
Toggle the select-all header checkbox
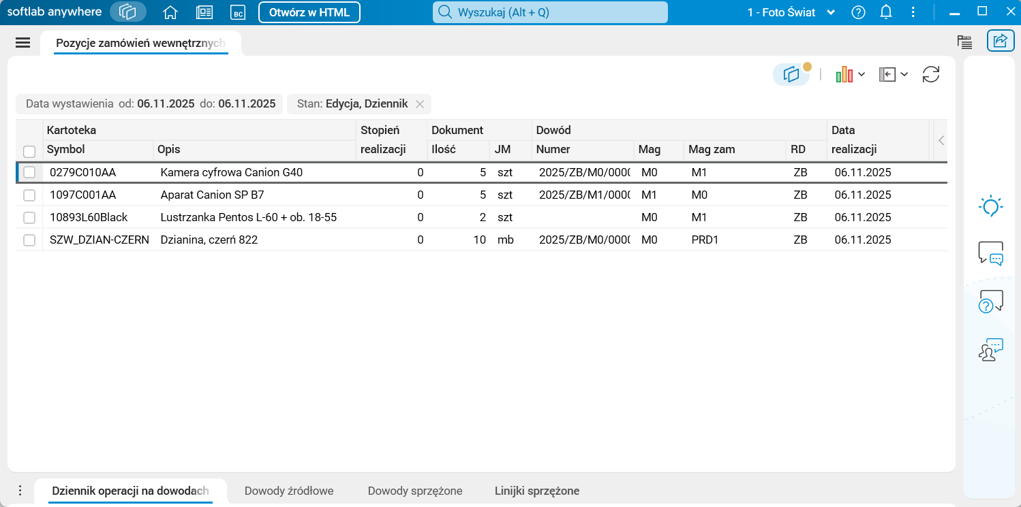coord(29,151)
